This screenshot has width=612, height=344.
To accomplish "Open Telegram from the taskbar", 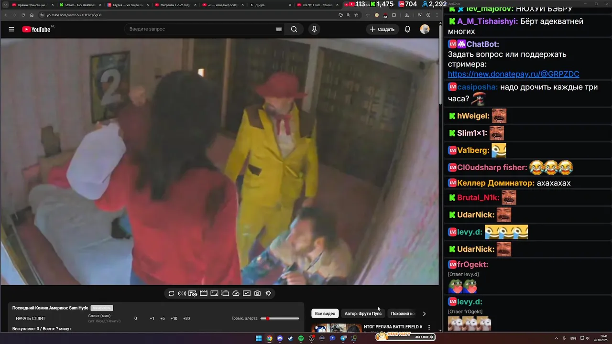I will click(x=343, y=338).
